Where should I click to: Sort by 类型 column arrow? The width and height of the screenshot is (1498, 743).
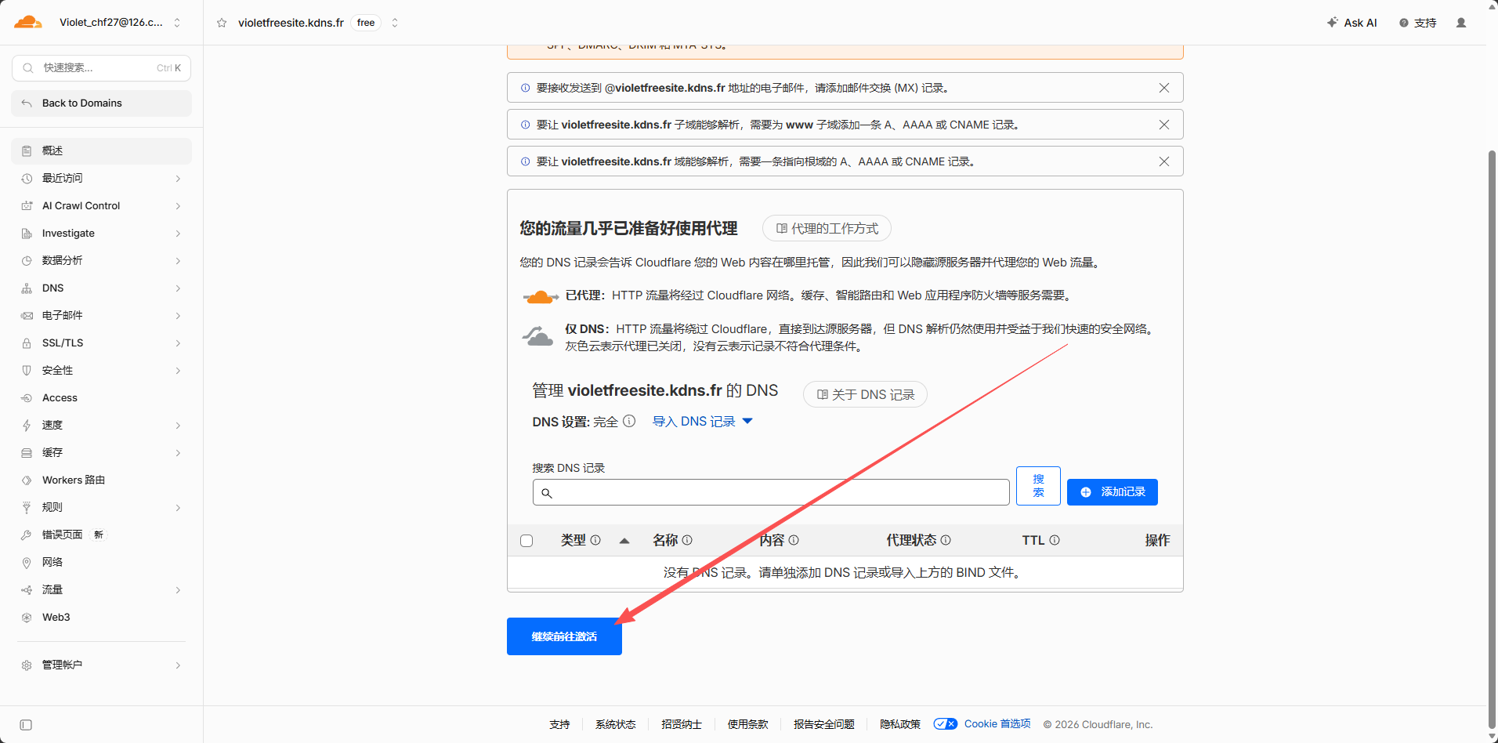tap(624, 541)
